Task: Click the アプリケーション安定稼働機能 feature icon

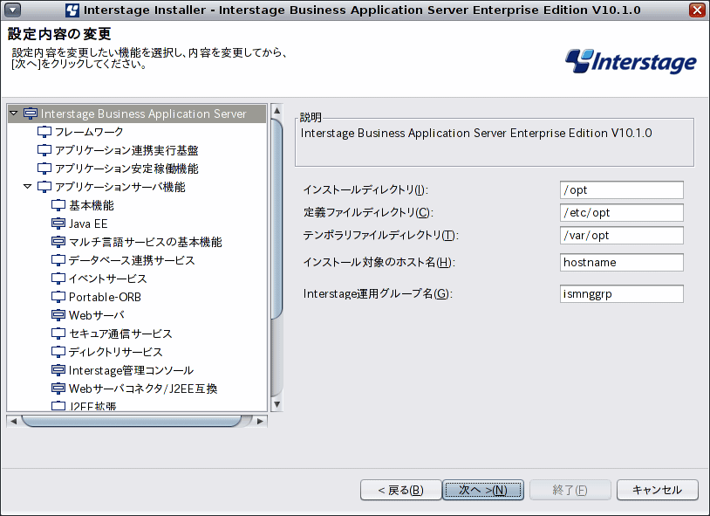Action: tap(44, 169)
